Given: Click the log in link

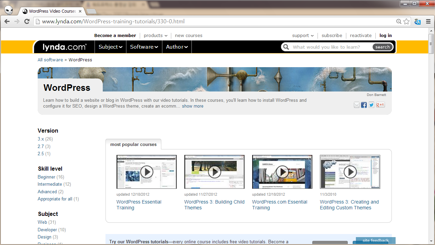Looking at the screenshot, I should [x=386, y=35].
